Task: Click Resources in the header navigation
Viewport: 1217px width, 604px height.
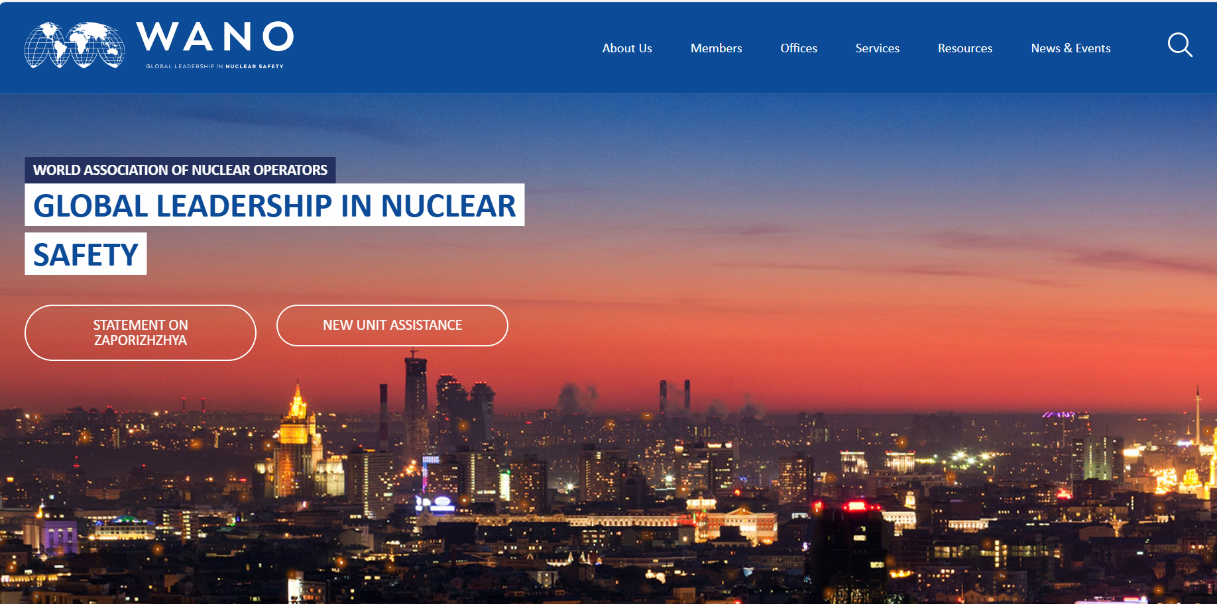Action: (964, 48)
